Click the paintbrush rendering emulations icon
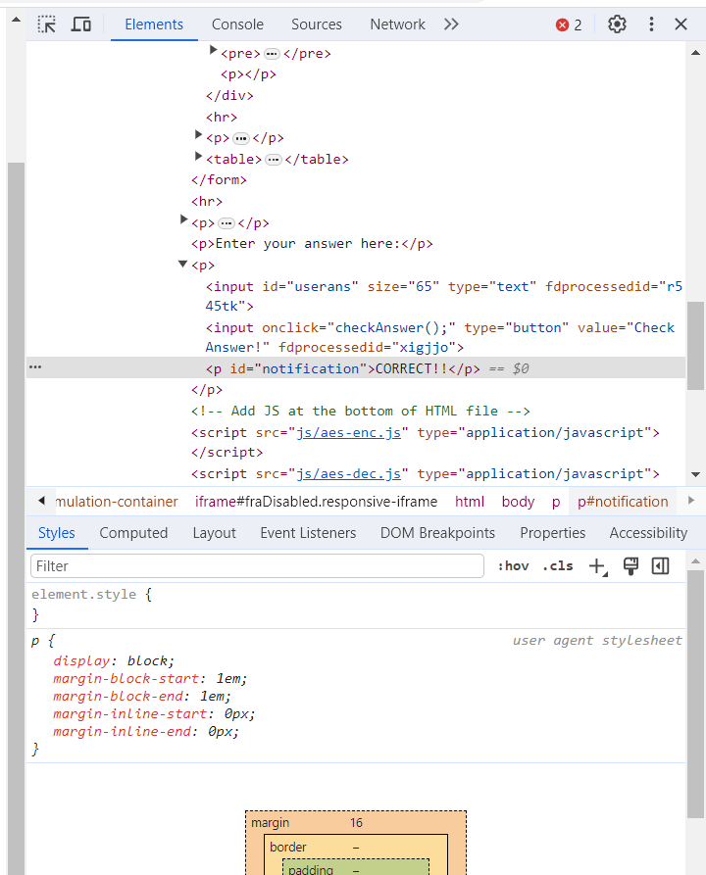The width and height of the screenshot is (706, 875). (x=630, y=565)
